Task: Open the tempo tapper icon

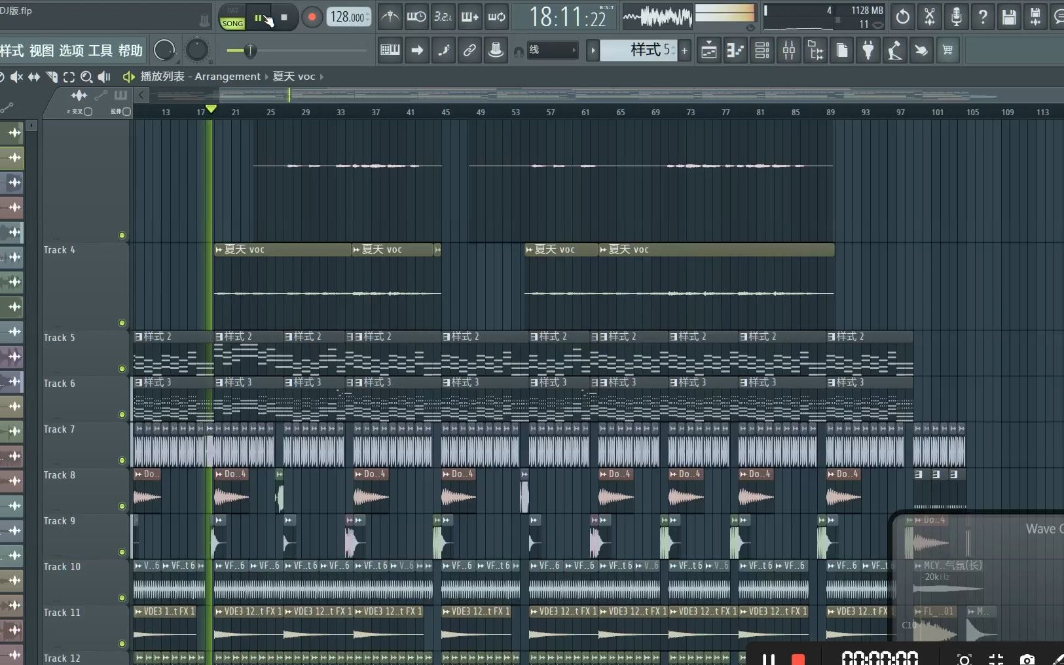Action: 894,50
